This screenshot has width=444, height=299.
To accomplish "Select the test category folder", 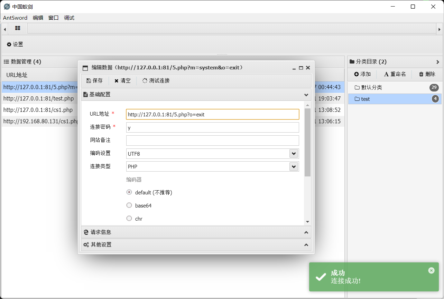I will (x=395, y=99).
